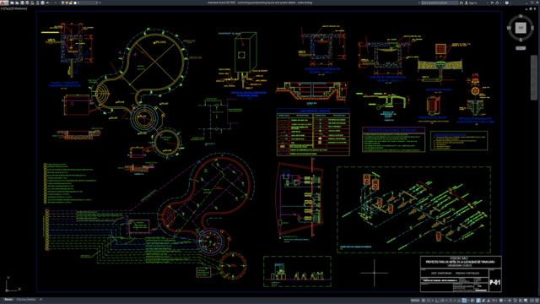Image resolution: width=540 pixels, height=304 pixels.
Task: Click the MODEL space button in status bar
Action: 415,301
